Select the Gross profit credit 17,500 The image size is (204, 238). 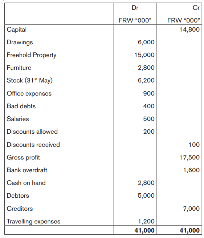189,158
